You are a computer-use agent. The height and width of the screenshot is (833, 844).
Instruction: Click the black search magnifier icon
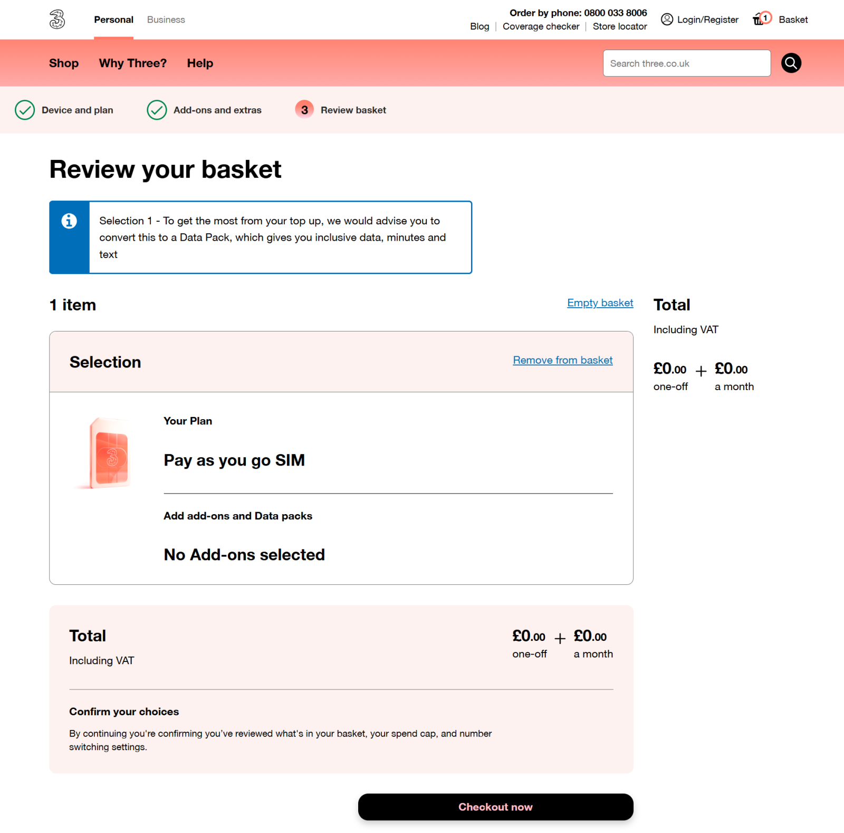tap(791, 63)
